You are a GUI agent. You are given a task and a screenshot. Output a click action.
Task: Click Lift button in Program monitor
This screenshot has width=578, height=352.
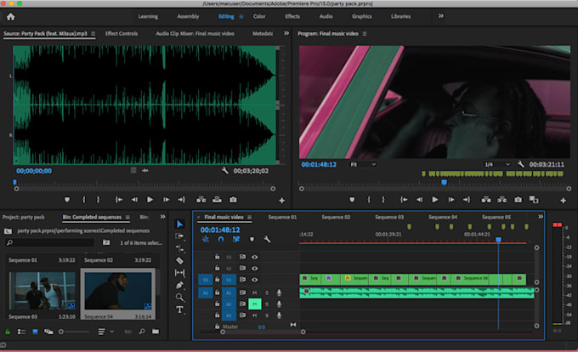(486, 200)
